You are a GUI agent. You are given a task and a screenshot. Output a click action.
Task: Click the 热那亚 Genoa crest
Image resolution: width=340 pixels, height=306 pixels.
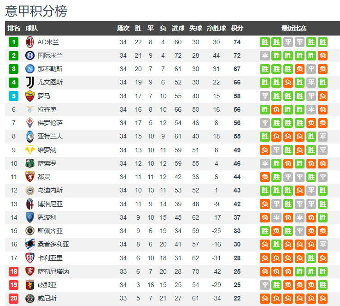(x=29, y=285)
